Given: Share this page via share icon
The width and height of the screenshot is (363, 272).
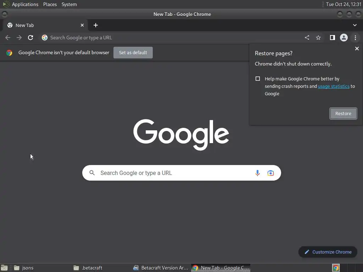Looking at the screenshot, I should [x=307, y=38].
